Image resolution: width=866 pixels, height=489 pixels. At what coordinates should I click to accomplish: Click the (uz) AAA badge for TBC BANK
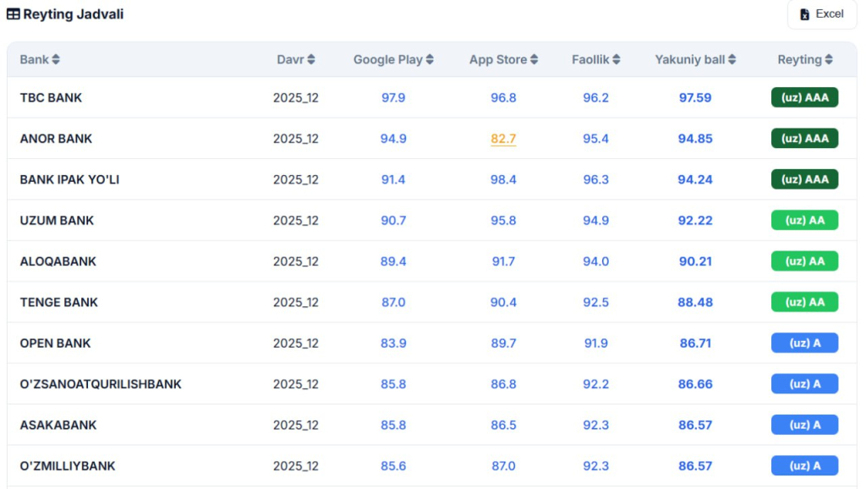(x=804, y=98)
